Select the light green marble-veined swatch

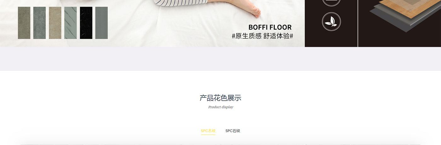[x=71, y=23]
